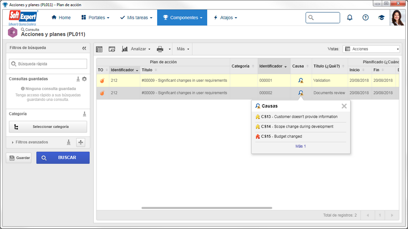This screenshot has width=408, height=229.
Task: Open the training graduation cap icon
Action: pyautogui.click(x=381, y=17)
